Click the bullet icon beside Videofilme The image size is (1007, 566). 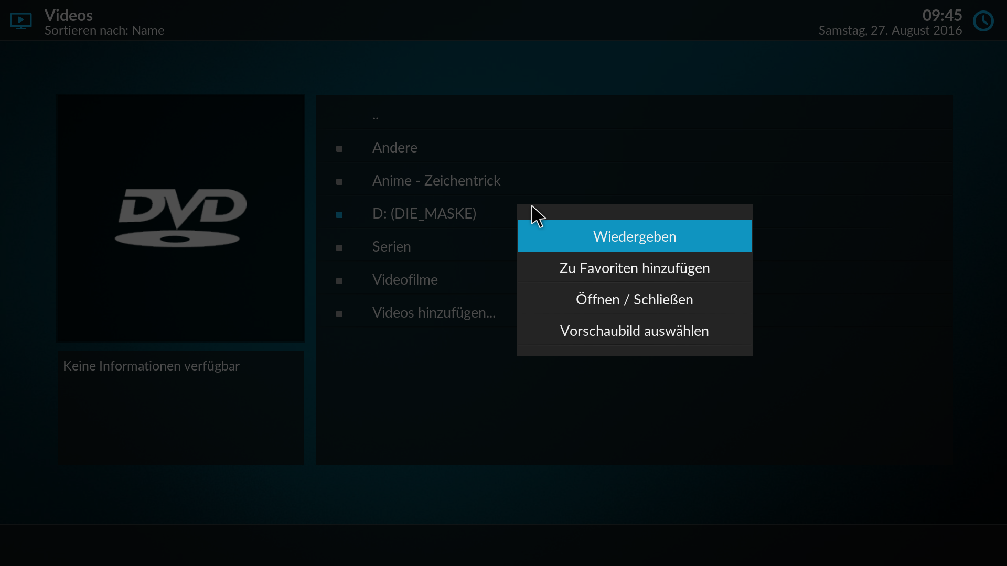[339, 281]
